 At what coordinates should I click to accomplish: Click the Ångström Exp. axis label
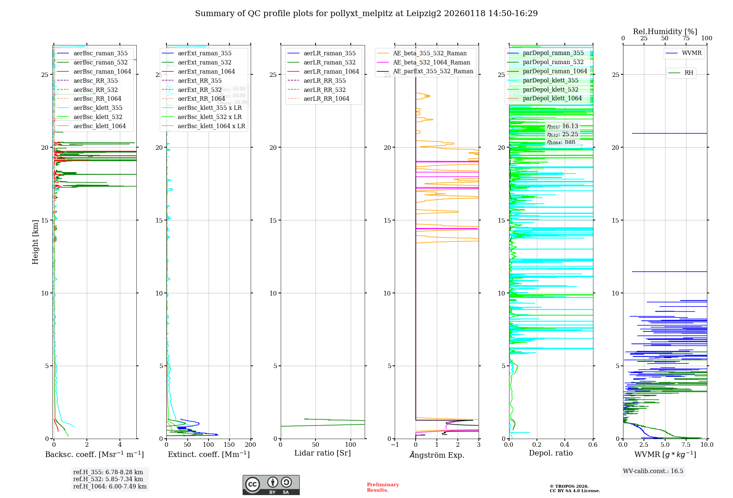[437, 455]
